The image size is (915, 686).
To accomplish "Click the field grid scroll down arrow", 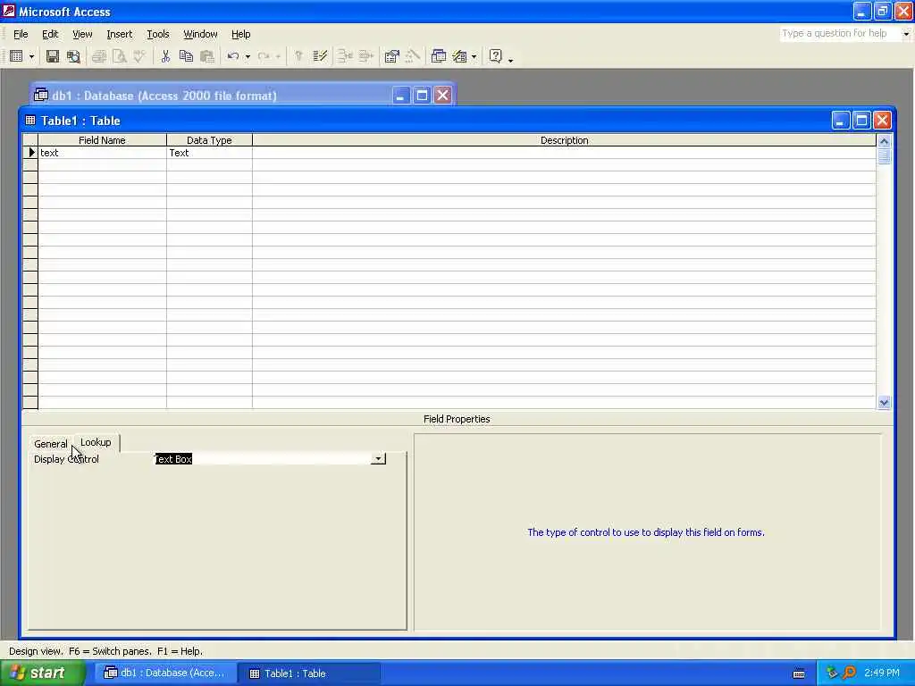I will (x=884, y=402).
